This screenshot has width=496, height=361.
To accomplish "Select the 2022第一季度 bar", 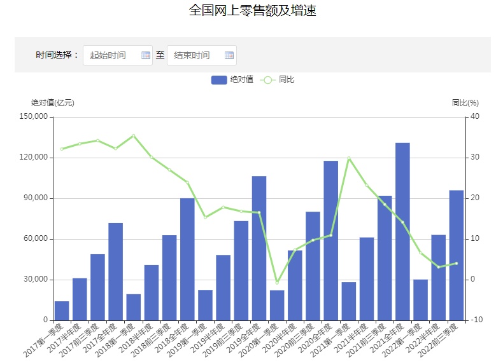I will tap(420, 299).
